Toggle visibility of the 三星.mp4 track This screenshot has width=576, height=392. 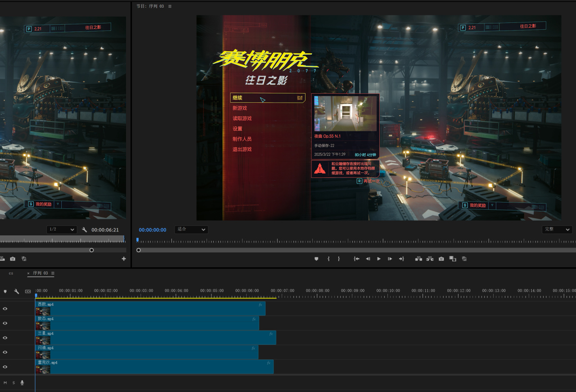point(5,338)
